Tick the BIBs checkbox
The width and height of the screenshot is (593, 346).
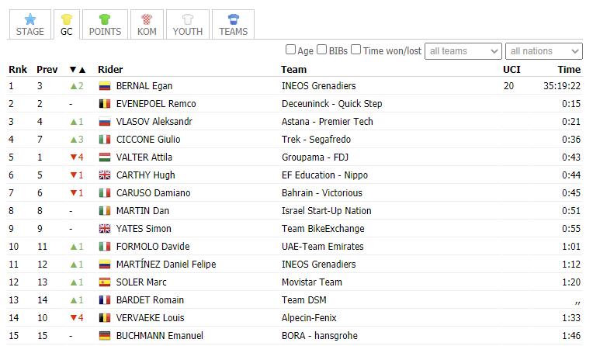tap(322, 50)
